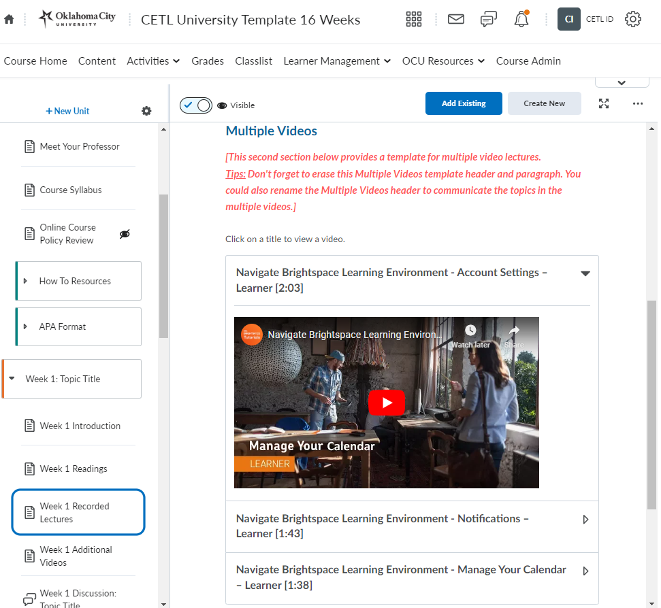
Task: Open the Activities dropdown menu
Action: pos(153,61)
